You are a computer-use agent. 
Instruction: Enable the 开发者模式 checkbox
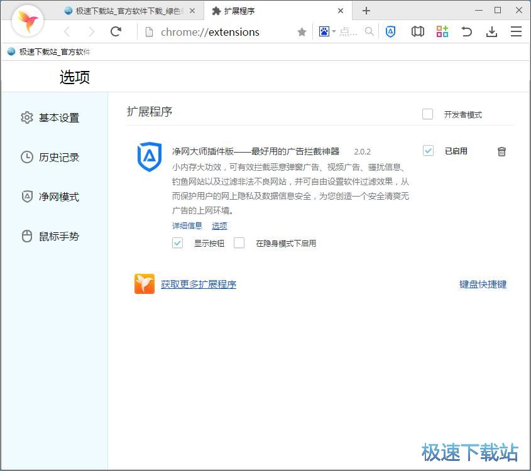(428, 114)
